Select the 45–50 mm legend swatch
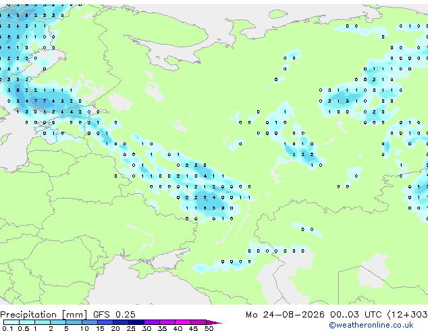 pyautogui.click(x=198, y=322)
